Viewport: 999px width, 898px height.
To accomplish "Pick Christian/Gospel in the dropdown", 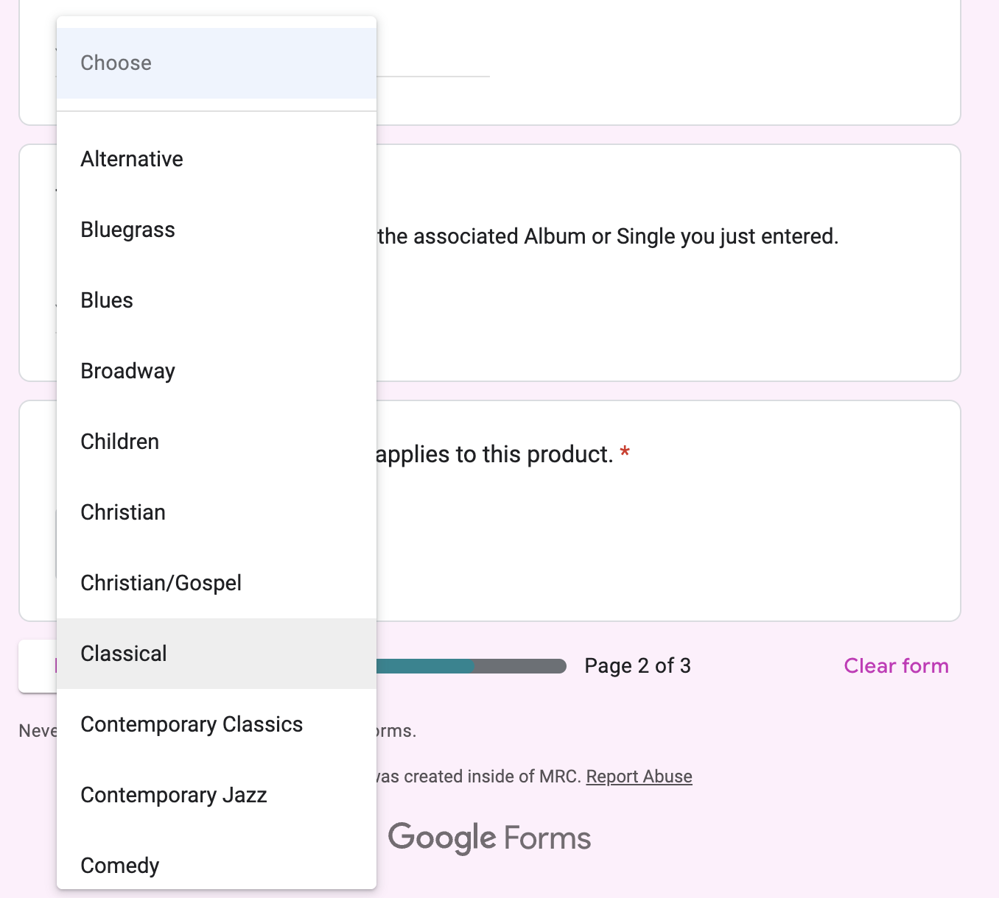I will tap(217, 583).
